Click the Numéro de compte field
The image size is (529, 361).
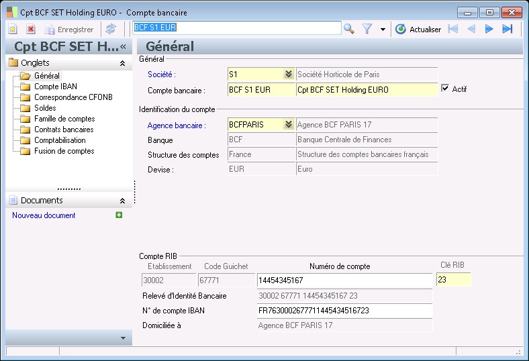tap(344, 280)
